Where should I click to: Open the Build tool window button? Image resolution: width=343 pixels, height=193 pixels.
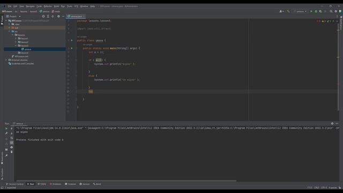pyautogui.click(x=97, y=184)
